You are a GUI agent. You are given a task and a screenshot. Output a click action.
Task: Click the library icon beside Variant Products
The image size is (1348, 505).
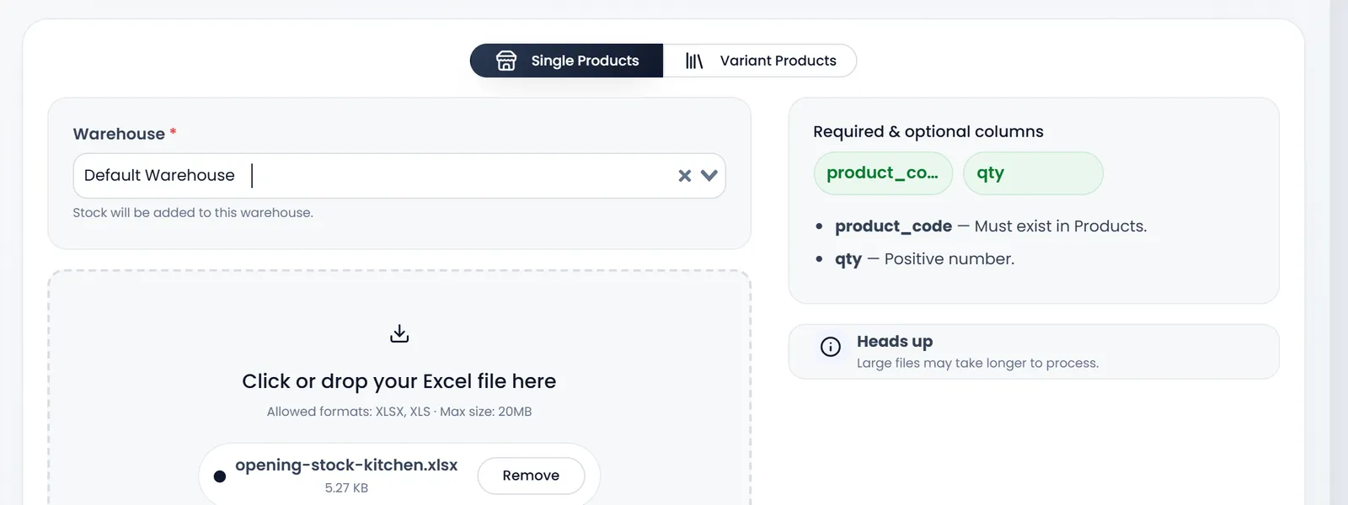click(x=694, y=61)
